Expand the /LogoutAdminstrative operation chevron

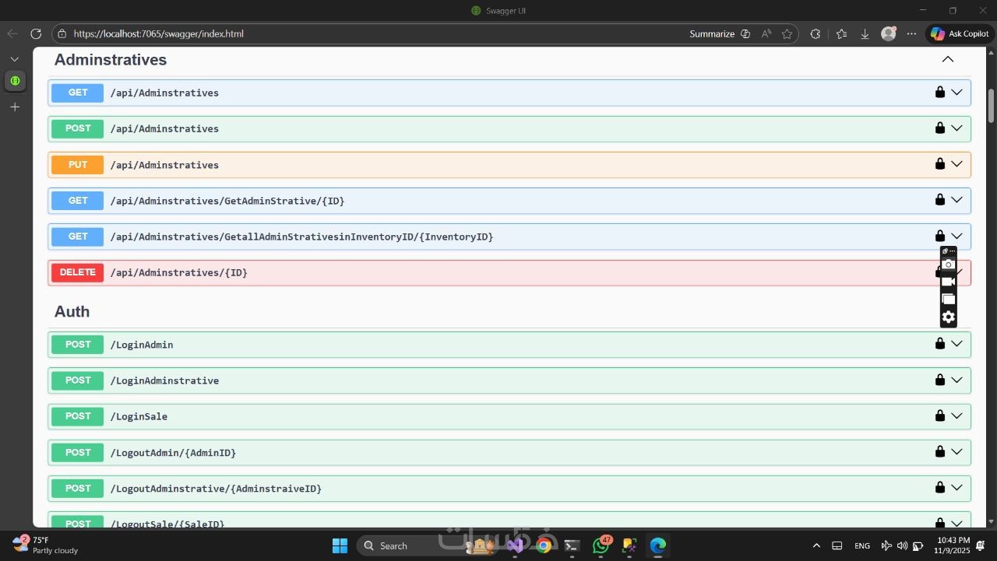click(x=957, y=488)
